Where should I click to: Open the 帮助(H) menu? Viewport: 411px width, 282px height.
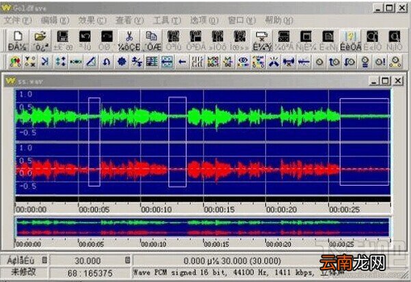[x=279, y=20]
